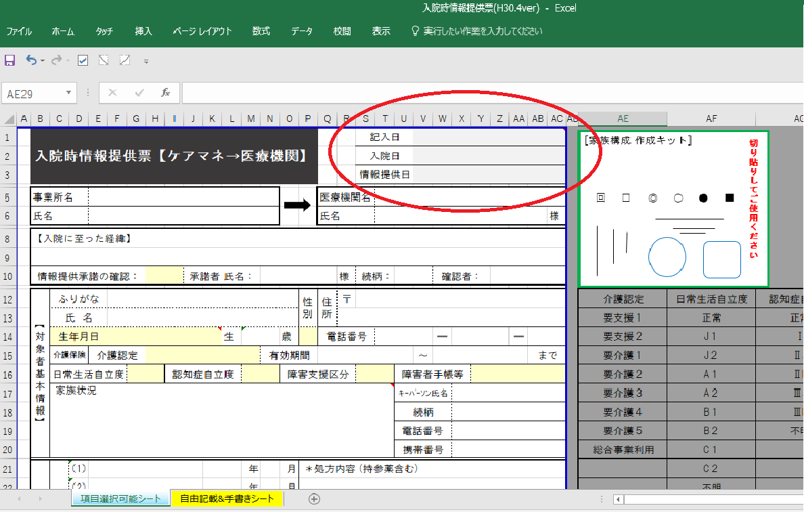Expand the Name Box dropdown arrow

[x=69, y=93]
